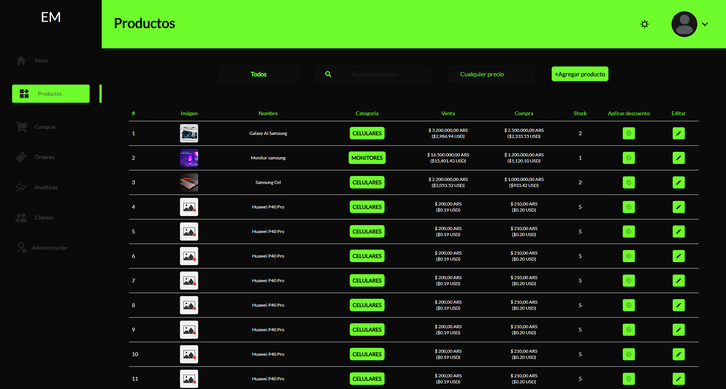Image resolution: width=726 pixels, height=389 pixels.
Task: Open the Inicio home icon in sidebar
Action: point(21,60)
